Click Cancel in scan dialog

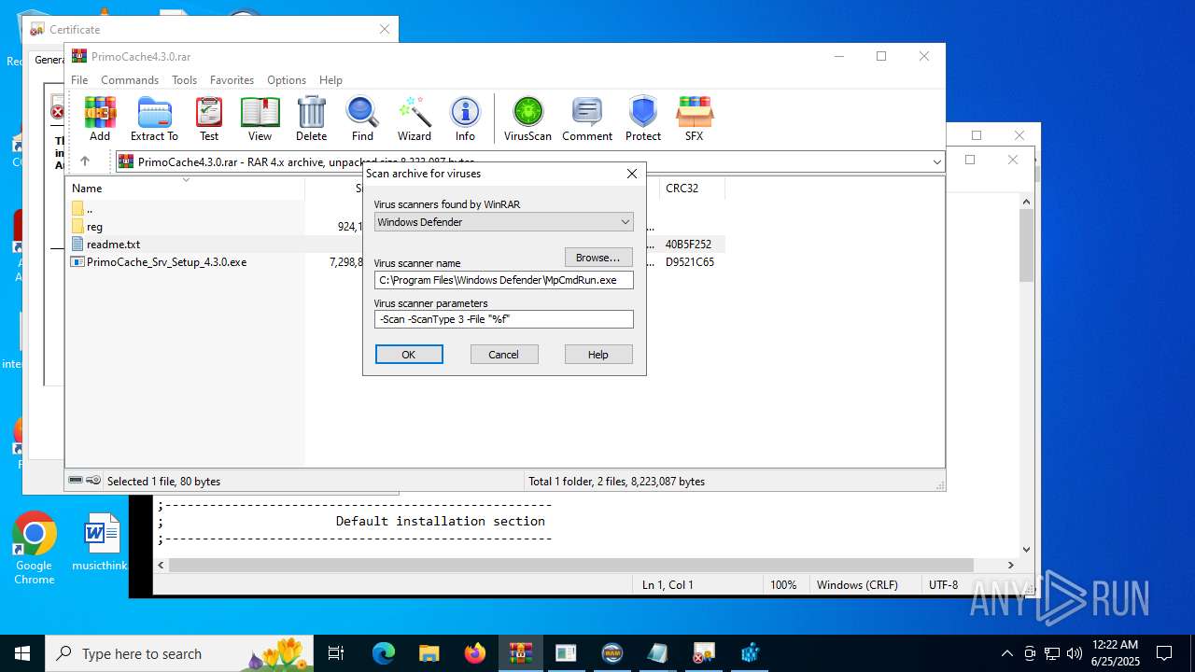pyautogui.click(x=503, y=355)
